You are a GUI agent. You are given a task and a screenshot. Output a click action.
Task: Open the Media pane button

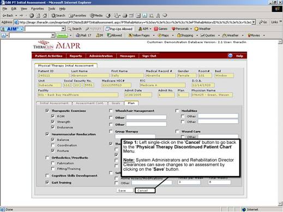pyautogui.click(x=97, y=16)
